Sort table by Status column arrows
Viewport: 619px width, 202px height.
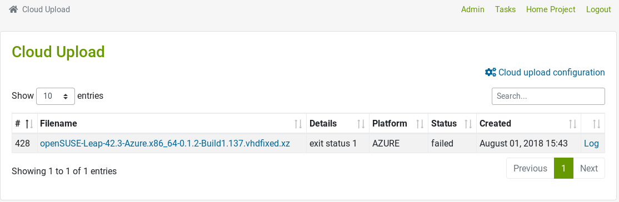click(468, 124)
